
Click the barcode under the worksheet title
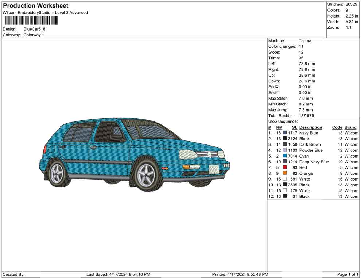[30, 20]
